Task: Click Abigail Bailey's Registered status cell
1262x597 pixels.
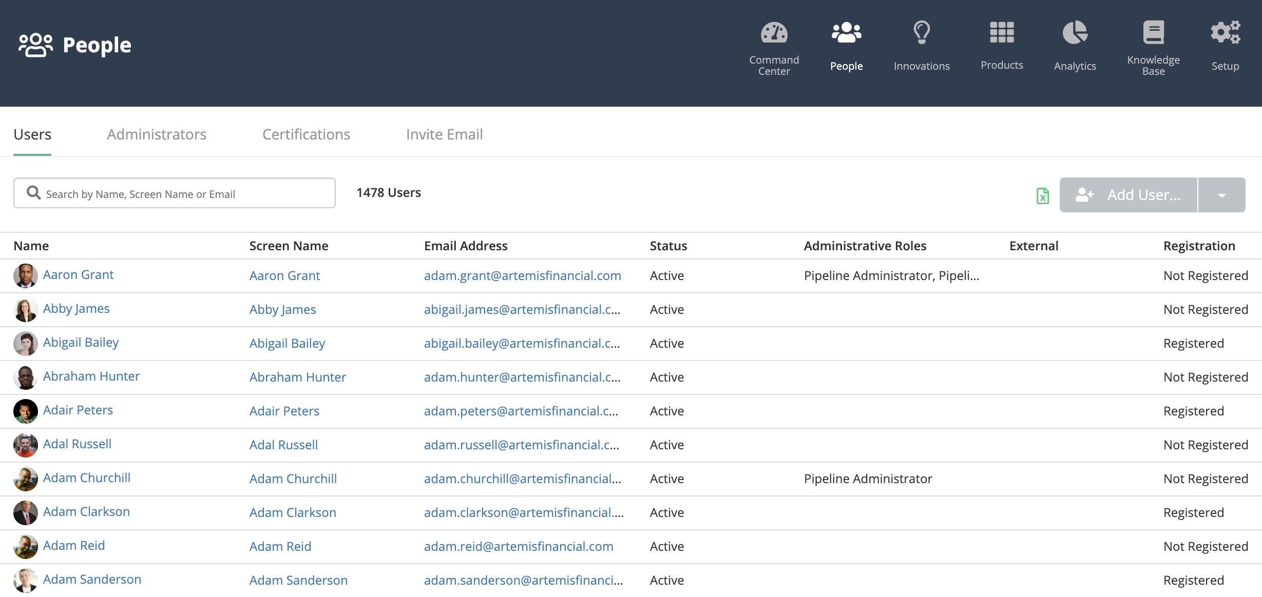Action: tap(1194, 344)
